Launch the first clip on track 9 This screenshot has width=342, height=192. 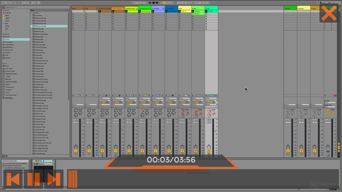pyautogui.click(x=179, y=11)
